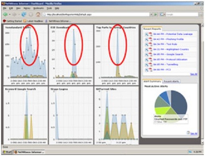Open the Windows Start button
205x156 pixels.
click(8, 152)
